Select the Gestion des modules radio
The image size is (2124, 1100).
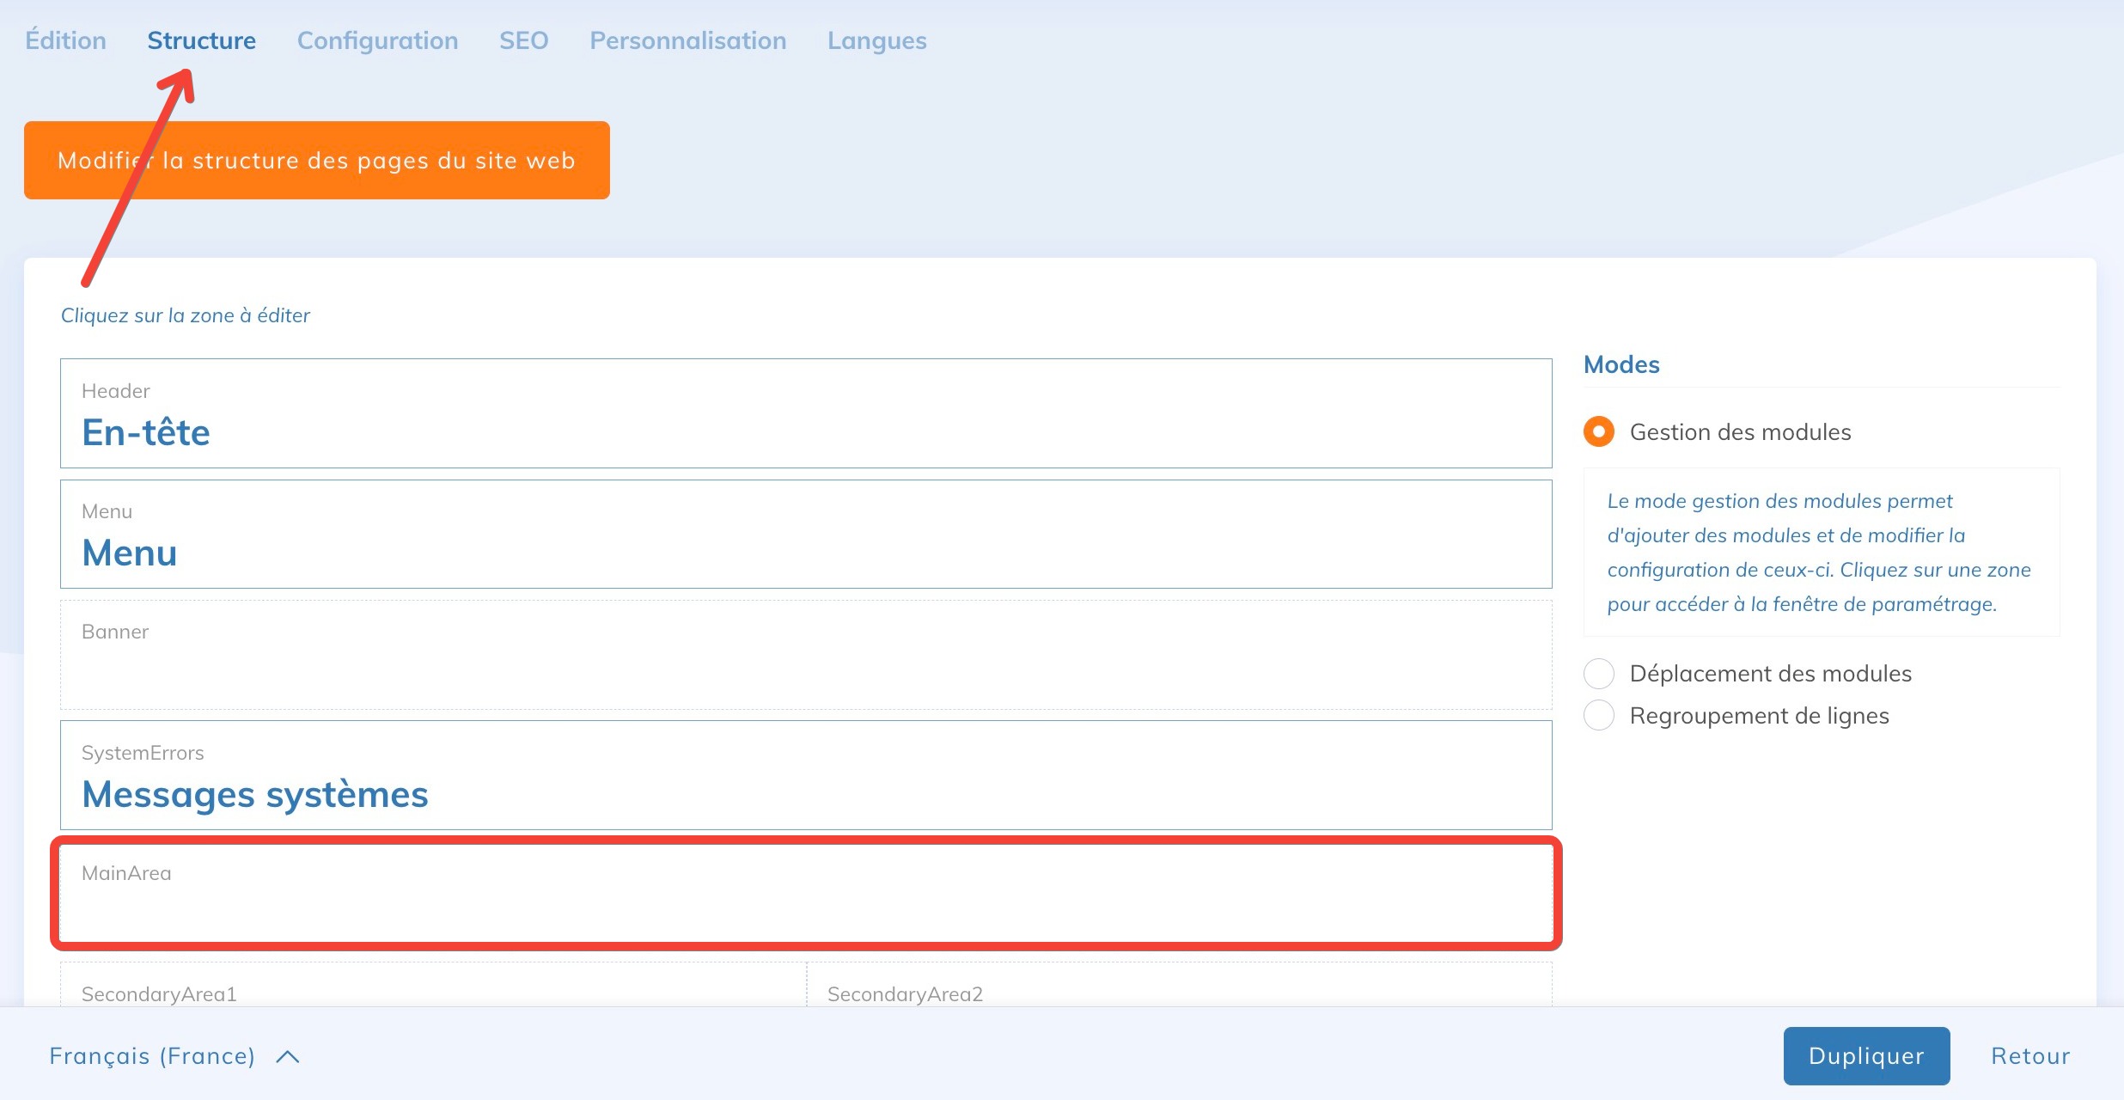pos(1598,431)
